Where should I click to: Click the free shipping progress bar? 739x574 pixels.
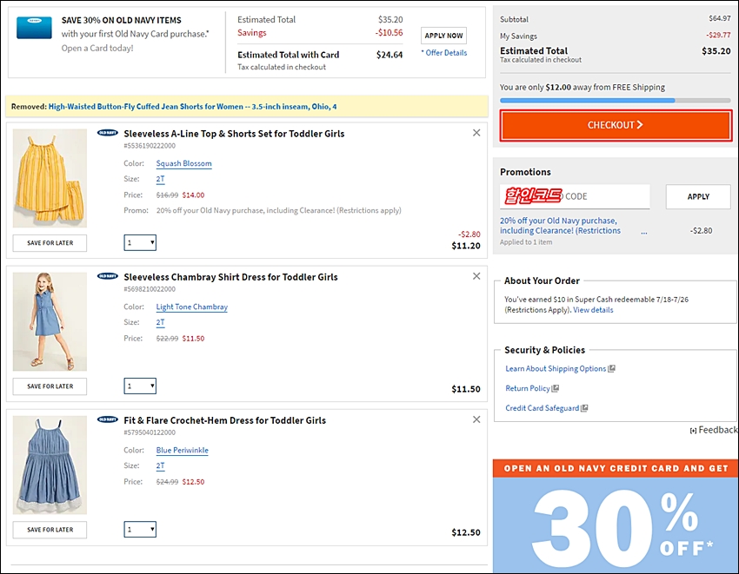coord(616,100)
